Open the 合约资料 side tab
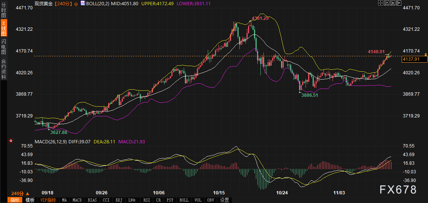 3,69
